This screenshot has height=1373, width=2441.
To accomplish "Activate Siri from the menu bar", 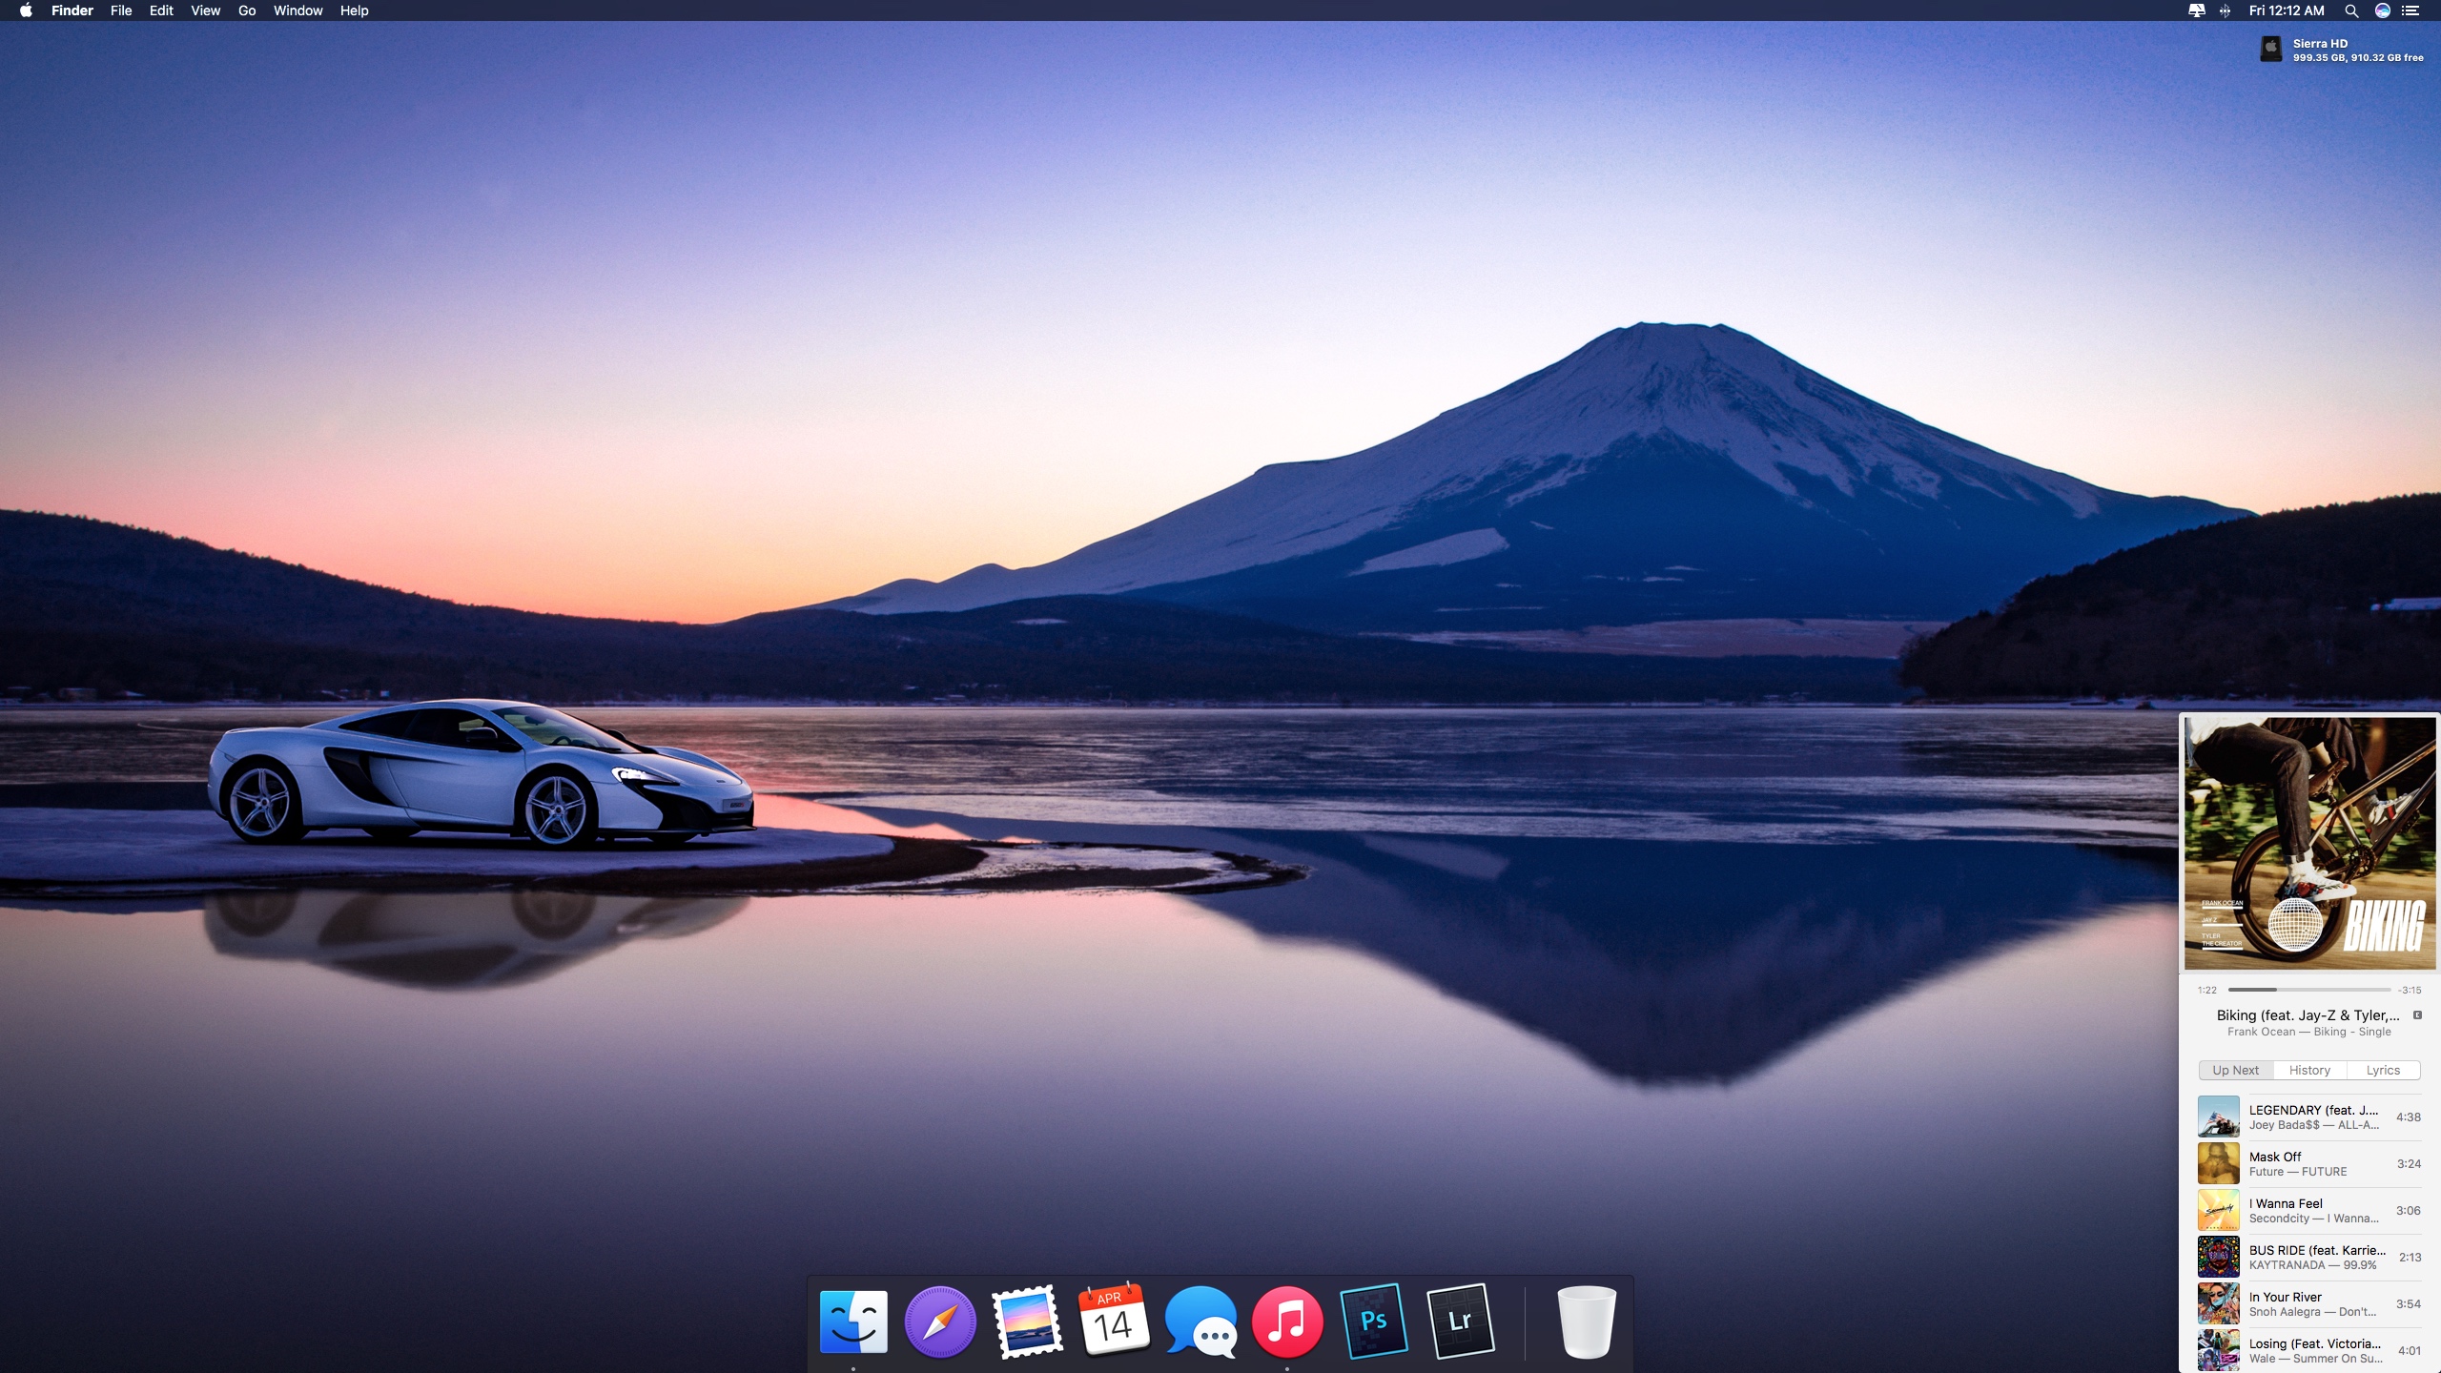I will tap(2383, 10).
